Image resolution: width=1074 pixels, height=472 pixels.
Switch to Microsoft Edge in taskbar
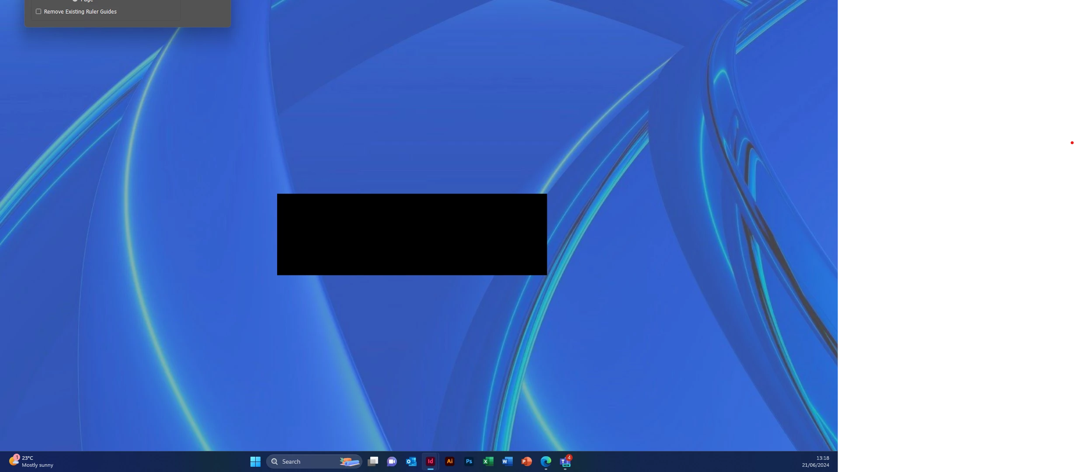pos(546,462)
